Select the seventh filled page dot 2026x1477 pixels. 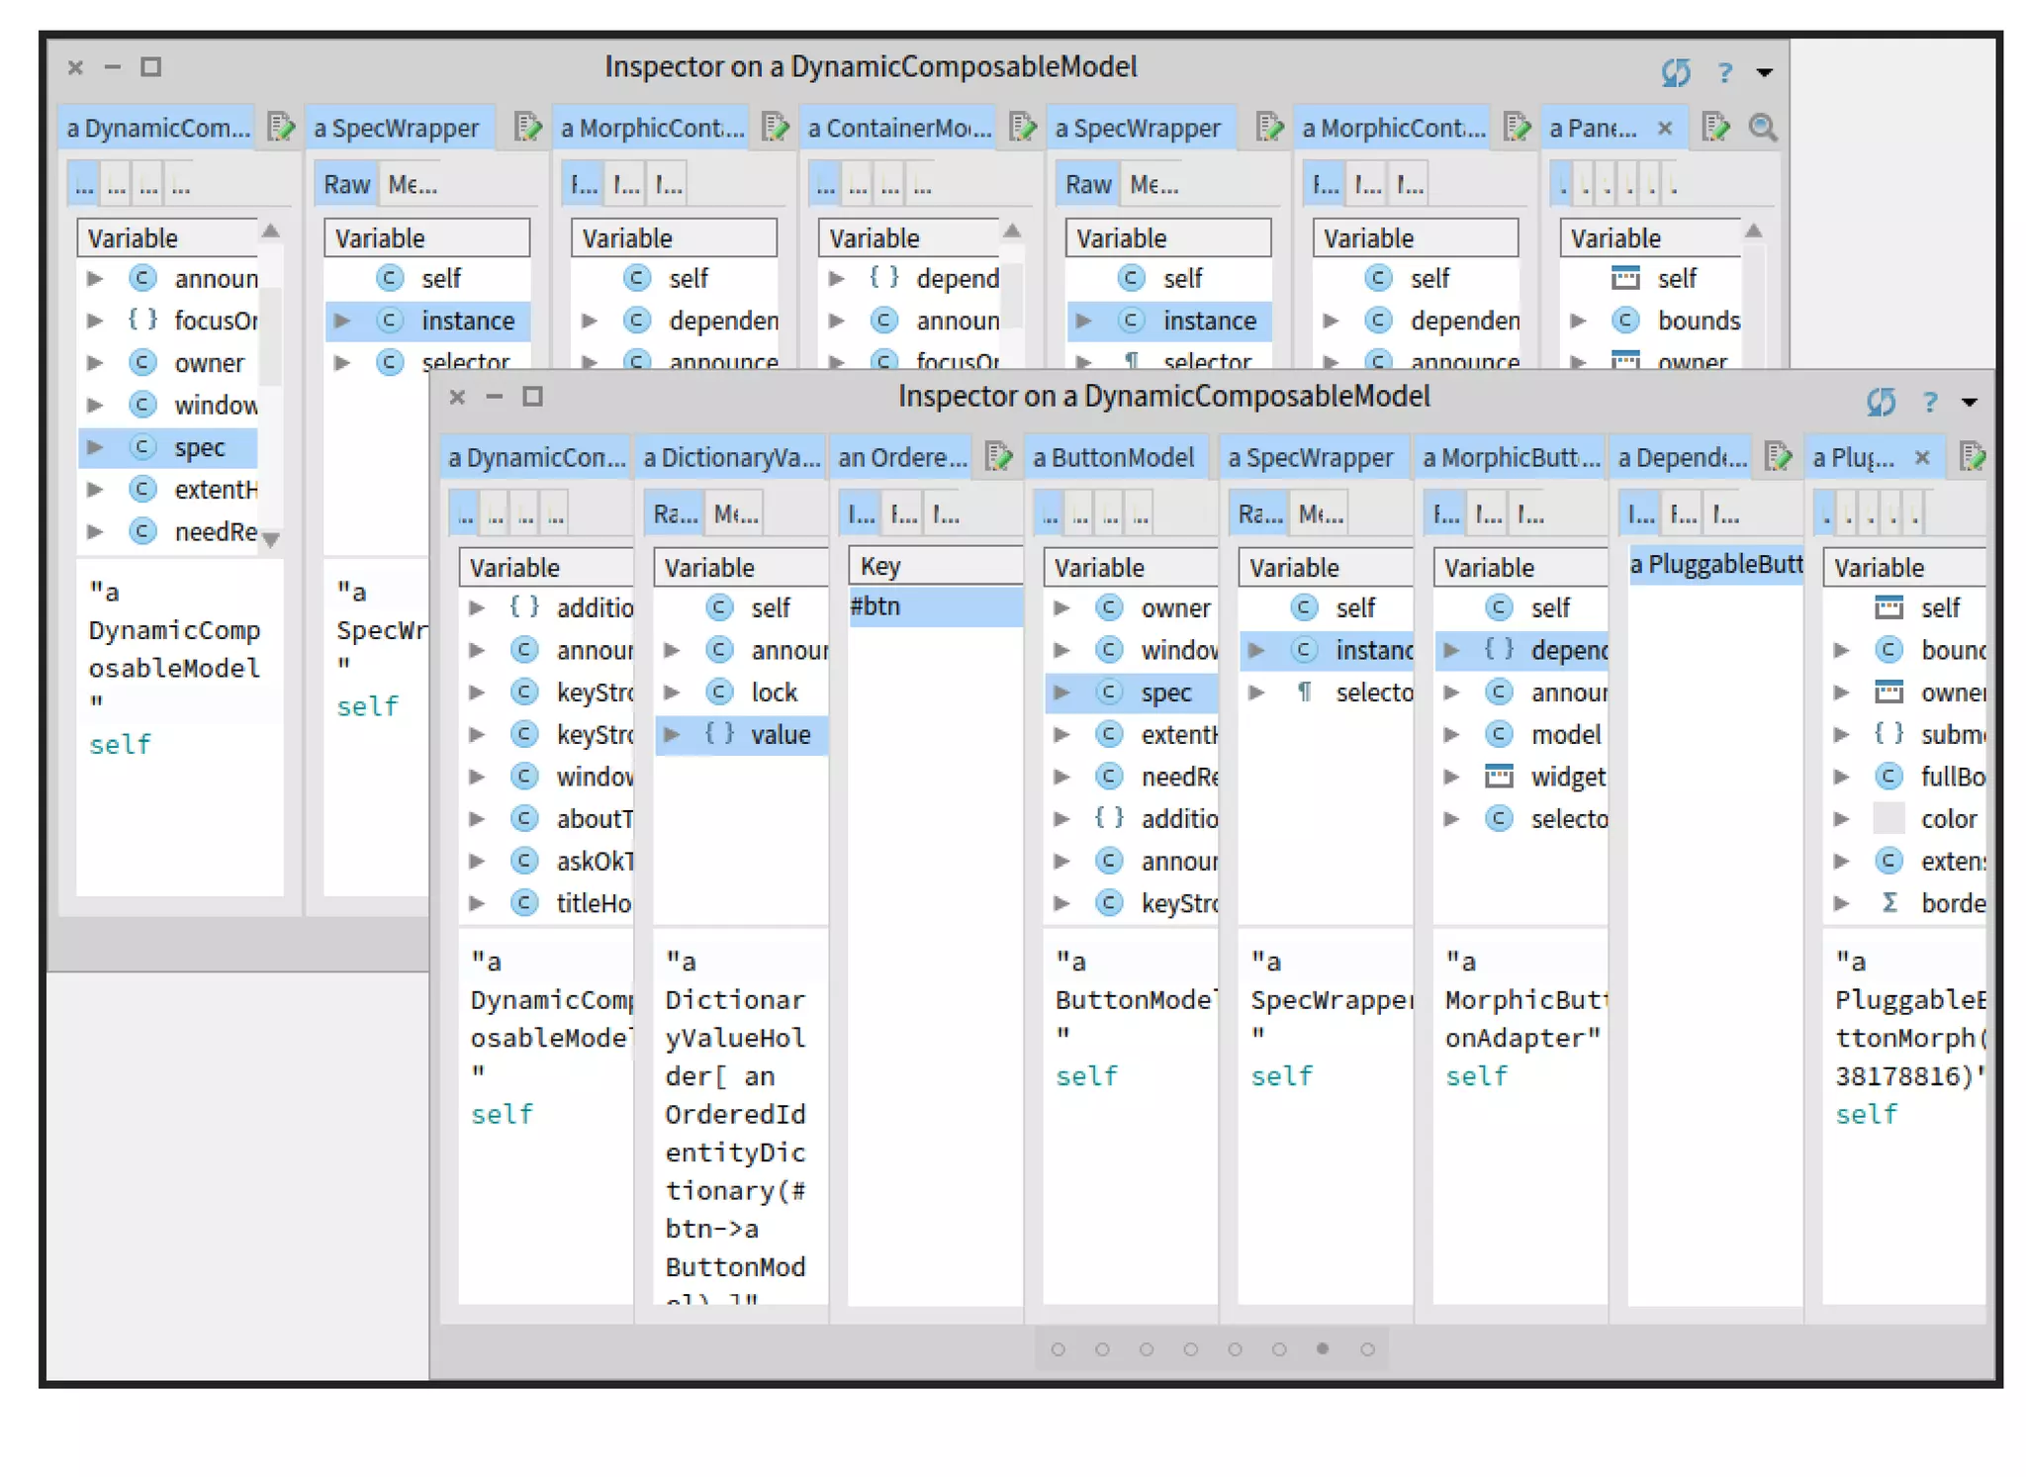[1323, 1348]
